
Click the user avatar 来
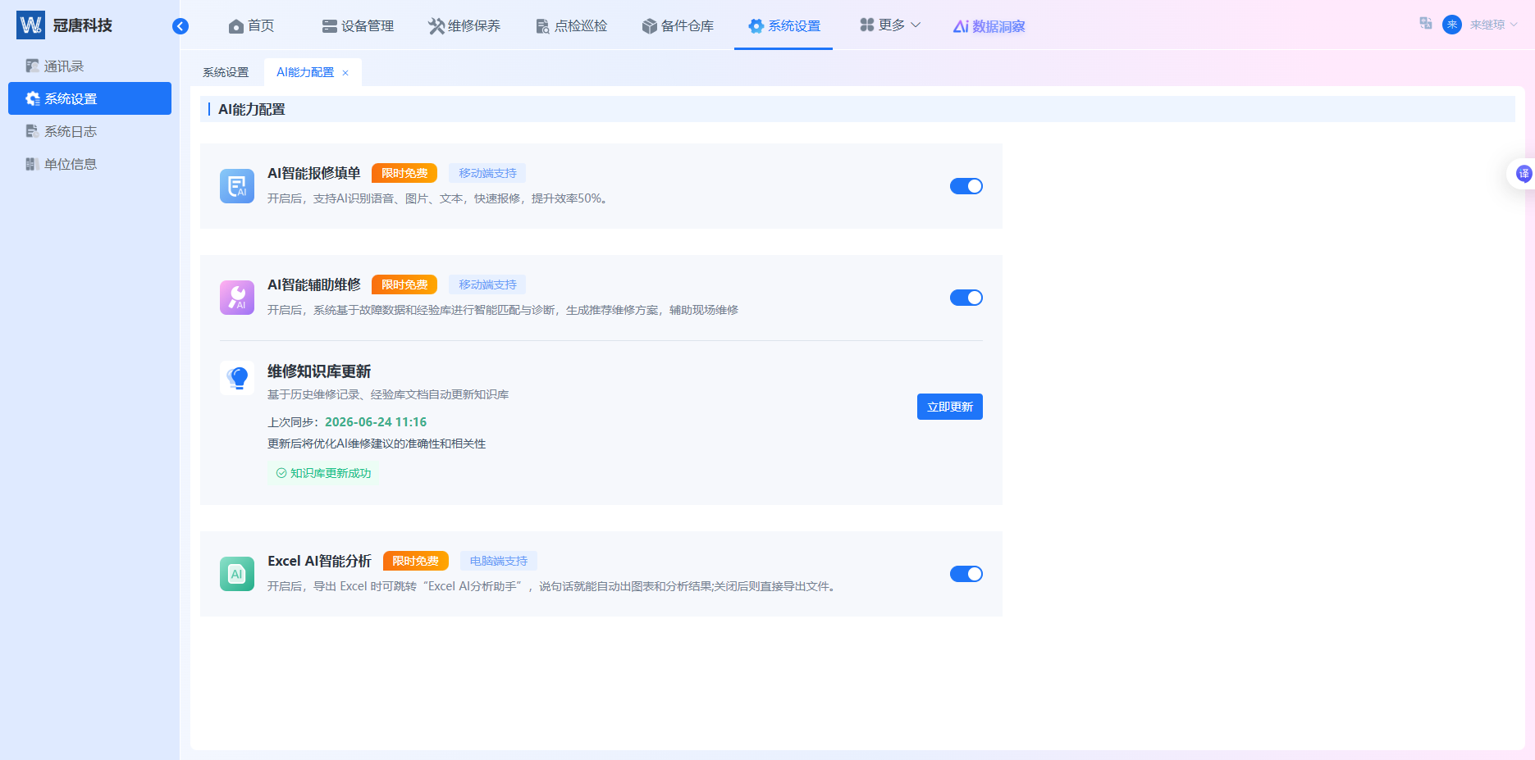click(1452, 25)
